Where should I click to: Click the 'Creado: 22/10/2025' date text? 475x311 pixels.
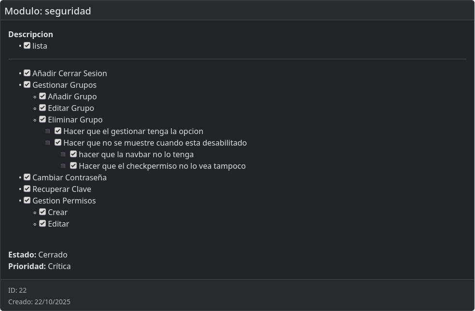pyautogui.click(x=39, y=302)
